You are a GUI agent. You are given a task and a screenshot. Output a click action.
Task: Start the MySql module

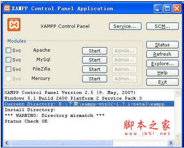[x=94, y=60]
